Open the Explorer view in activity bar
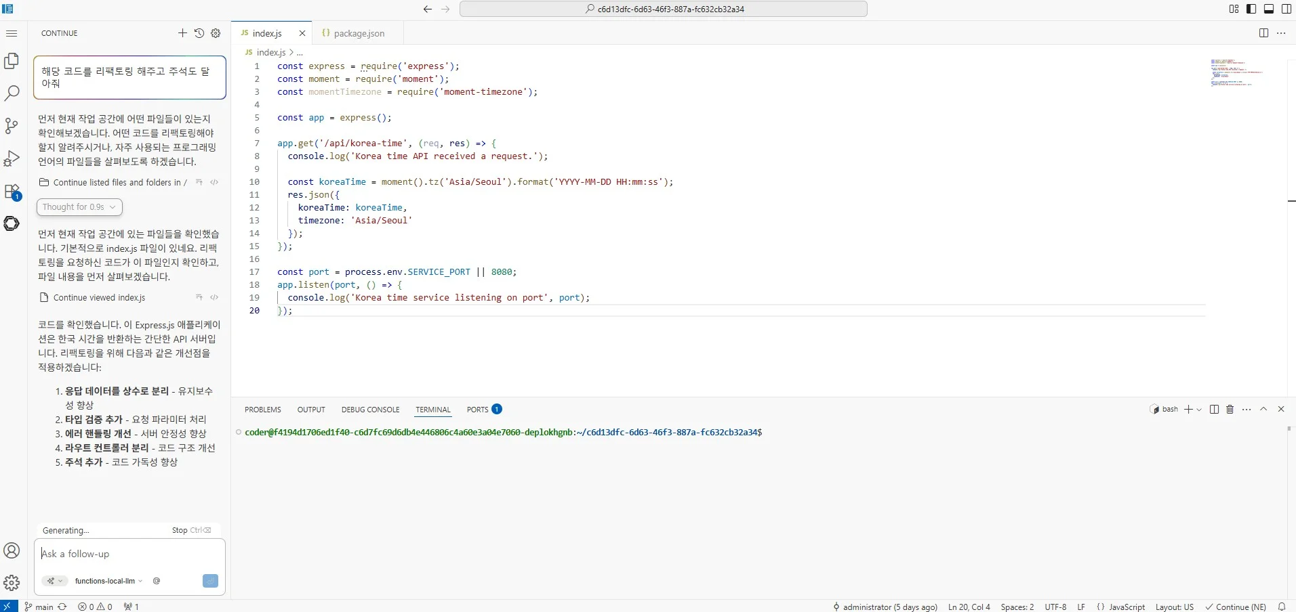1296x612 pixels. [x=12, y=61]
